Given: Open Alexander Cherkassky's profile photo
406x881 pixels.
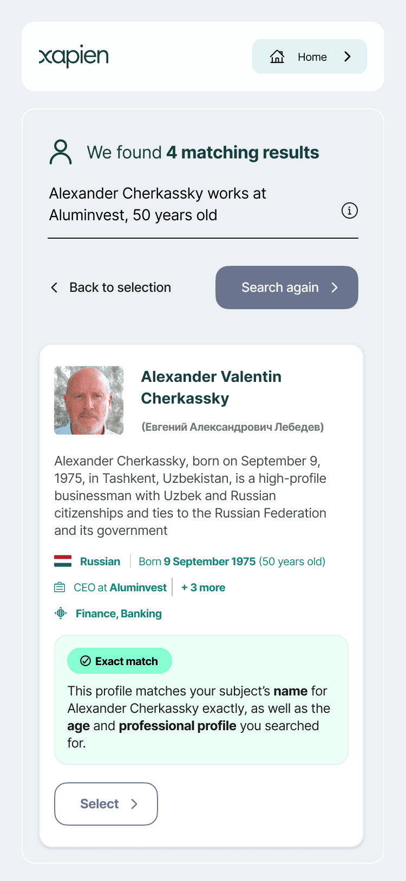Looking at the screenshot, I should 89,400.
